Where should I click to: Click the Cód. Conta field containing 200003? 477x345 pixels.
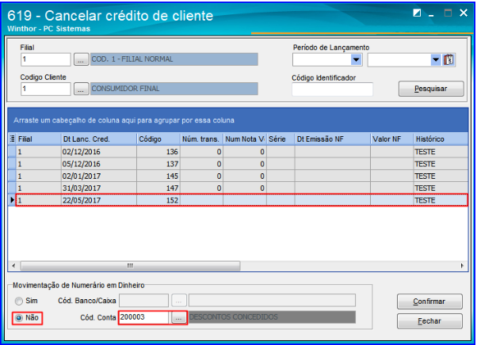pyautogui.click(x=144, y=317)
